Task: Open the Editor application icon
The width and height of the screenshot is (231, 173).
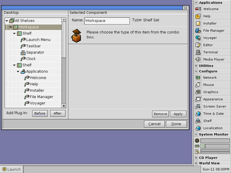Action: (x=208, y=45)
